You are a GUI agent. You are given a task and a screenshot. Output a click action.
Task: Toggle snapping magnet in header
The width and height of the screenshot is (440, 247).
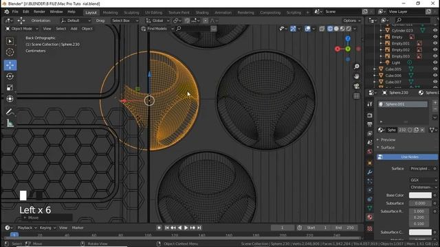[187, 21]
